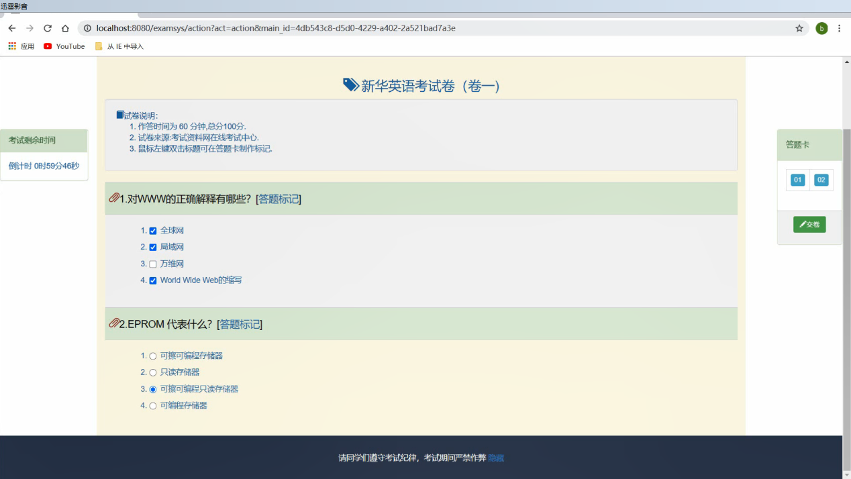Click the 迅雷影音 window title
The height and width of the screenshot is (479, 851).
click(14, 6)
